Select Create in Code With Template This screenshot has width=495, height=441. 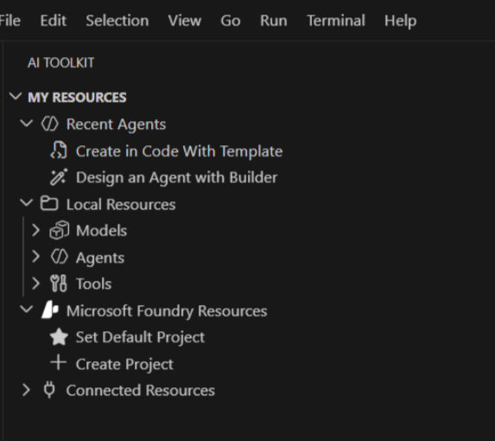[x=179, y=151]
